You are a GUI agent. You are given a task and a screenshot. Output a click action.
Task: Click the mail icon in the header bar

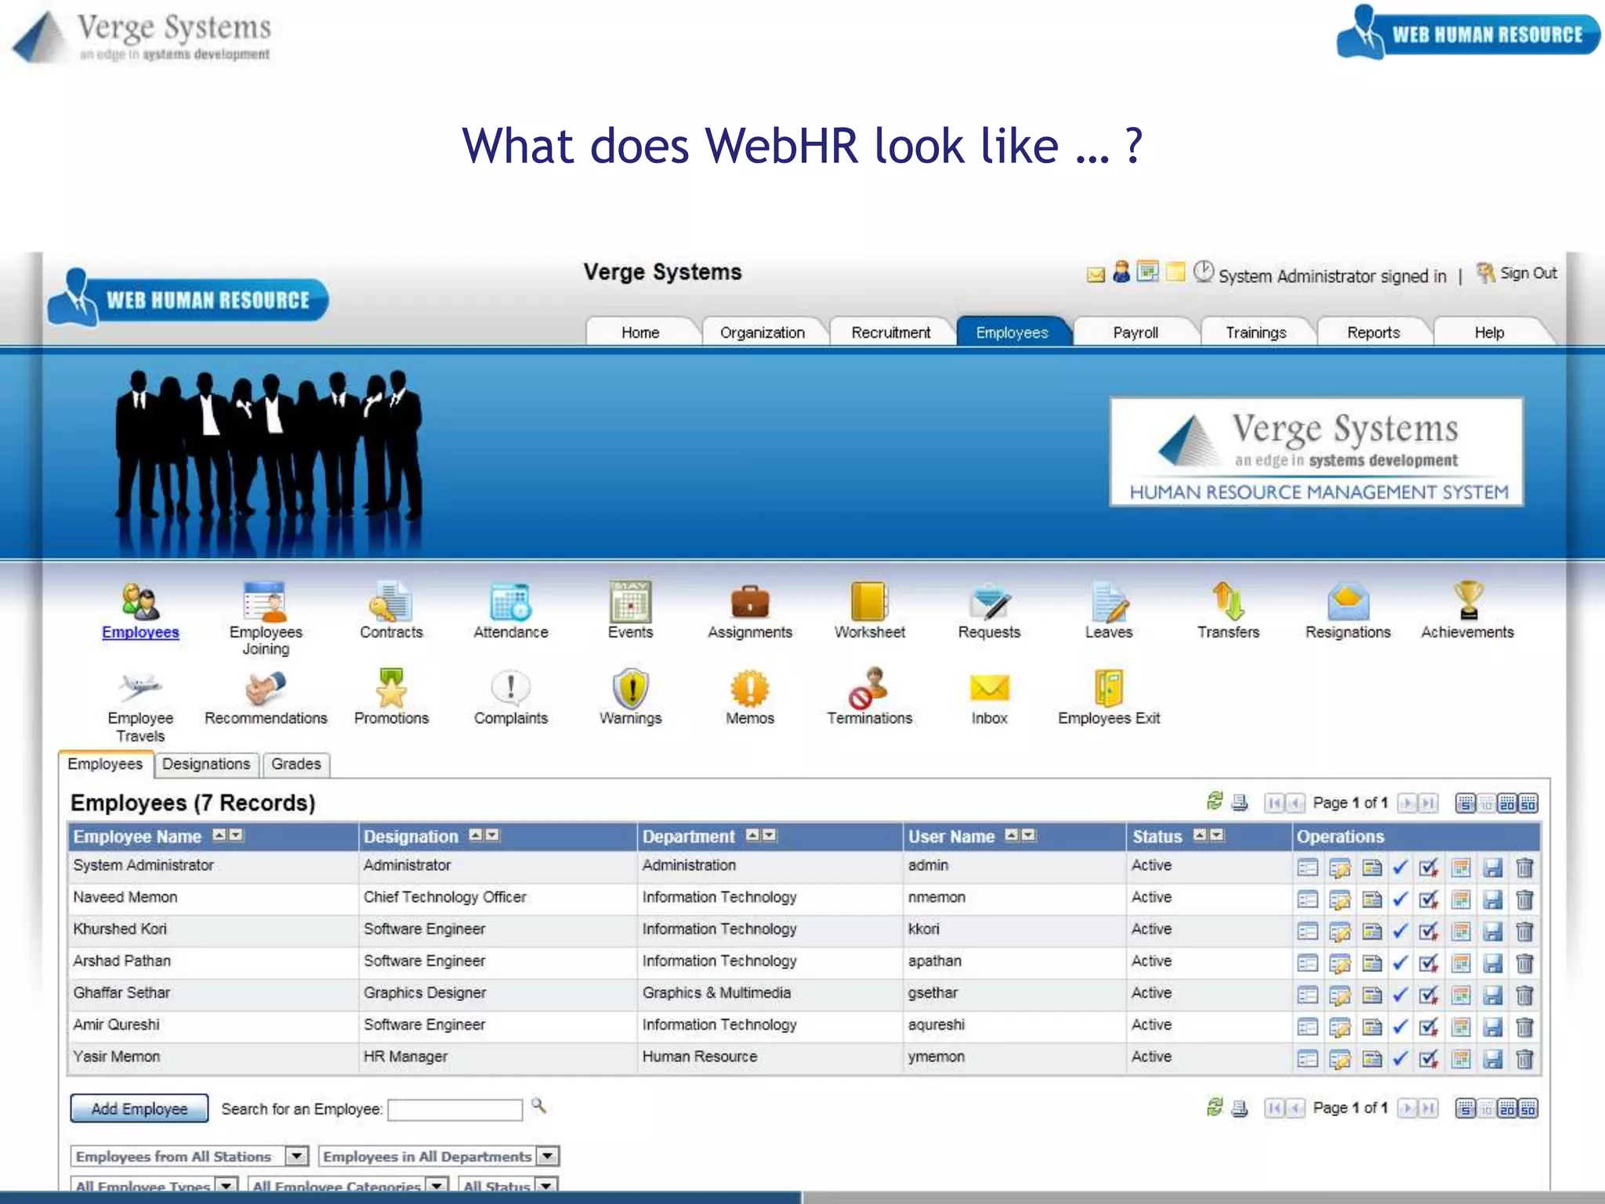click(x=1096, y=274)
